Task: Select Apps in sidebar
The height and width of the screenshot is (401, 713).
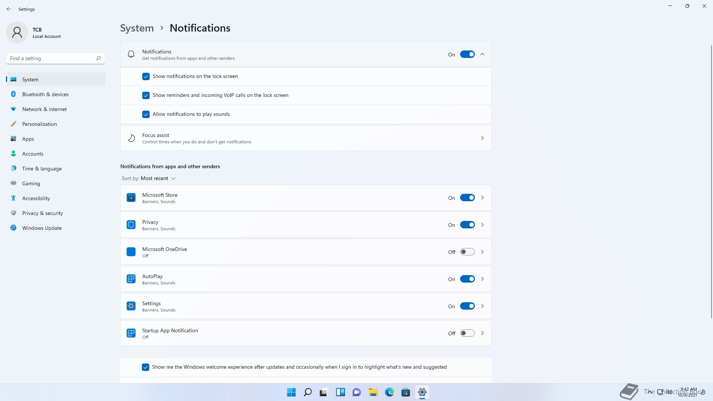Action: point(56,139)
